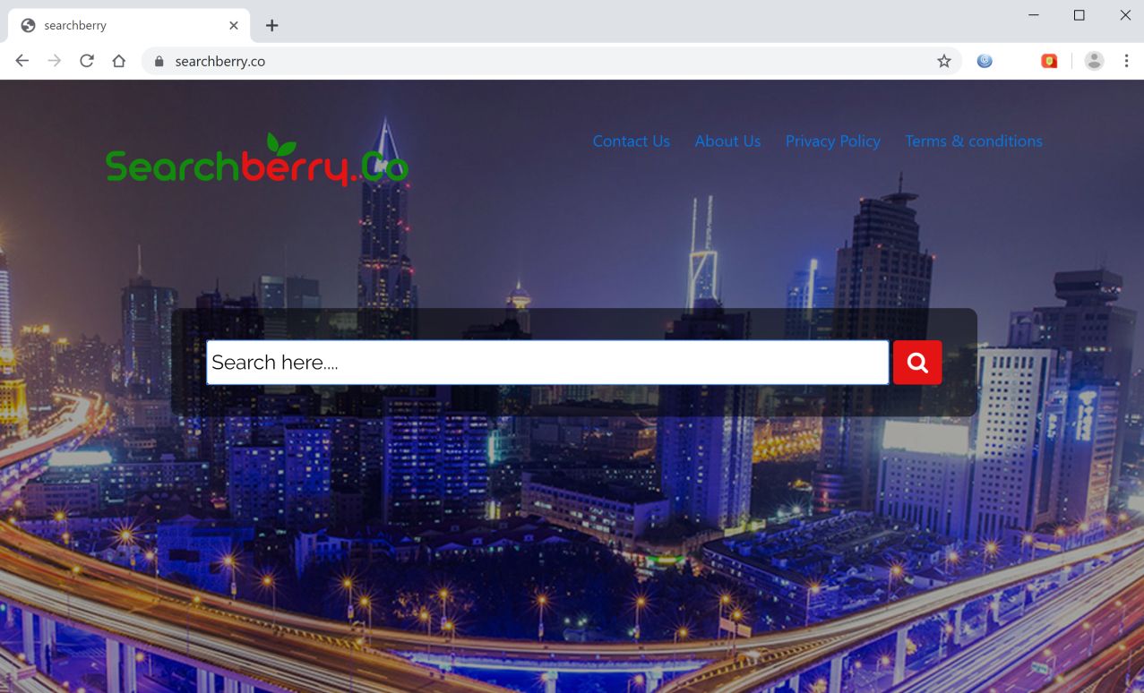Image resolution: width=1144 pixels, height=693 pixels.
Task: Open Chrome's three-dot menu
Action: 1126,61
